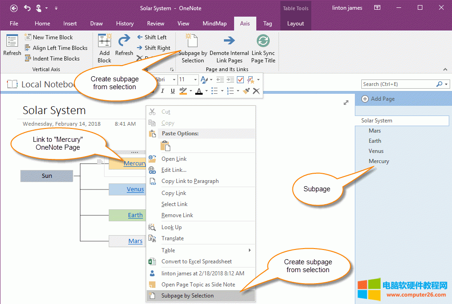
Task: Toggle underline formatting
Action: pyautogui.click(x=172, y=91)
